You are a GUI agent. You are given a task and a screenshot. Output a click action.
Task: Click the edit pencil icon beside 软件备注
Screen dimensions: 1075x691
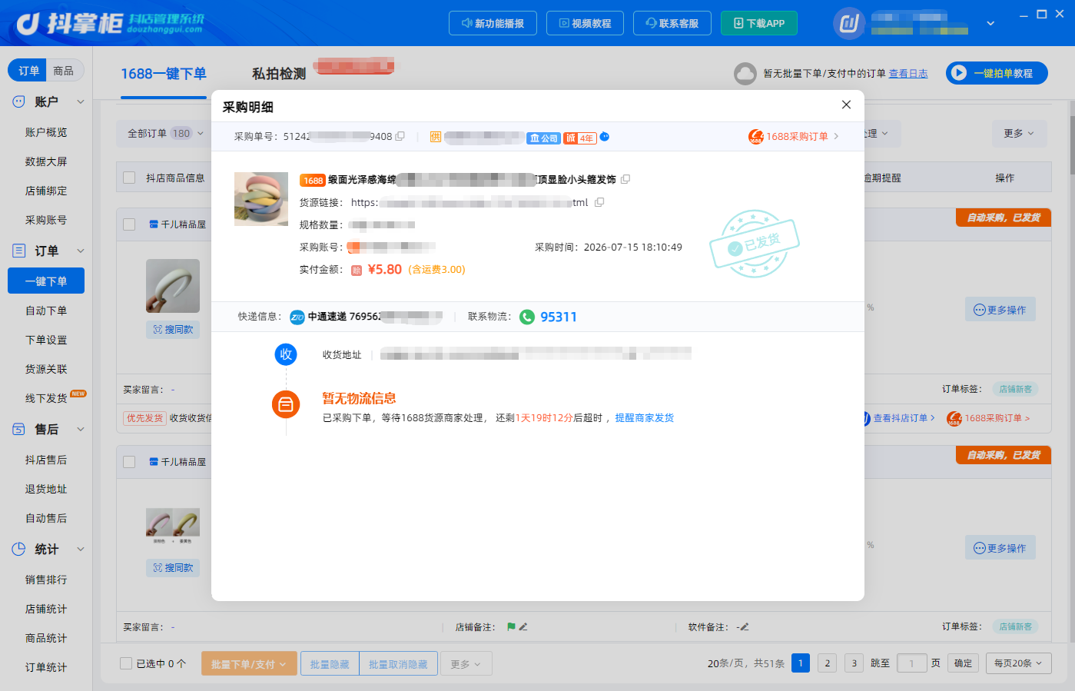(x=744, y=627)
